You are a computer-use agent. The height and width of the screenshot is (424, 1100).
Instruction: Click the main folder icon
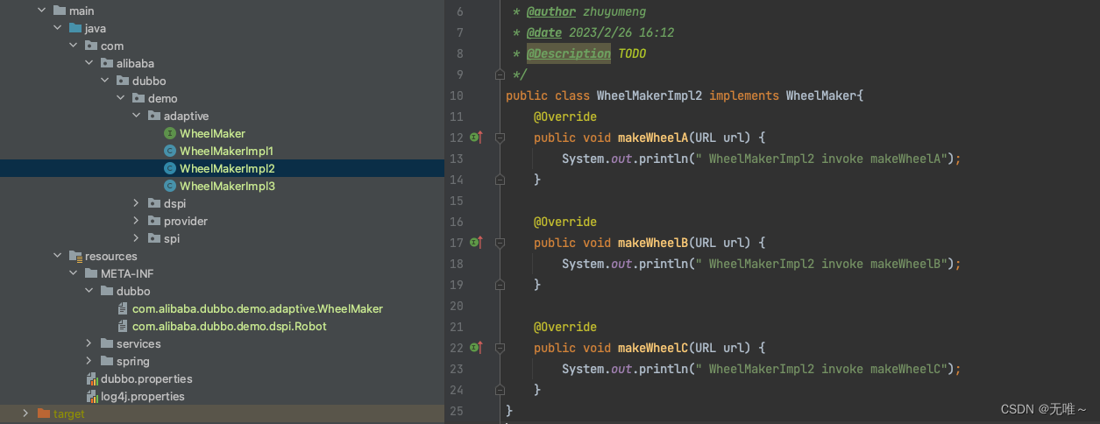coord(60,11)
